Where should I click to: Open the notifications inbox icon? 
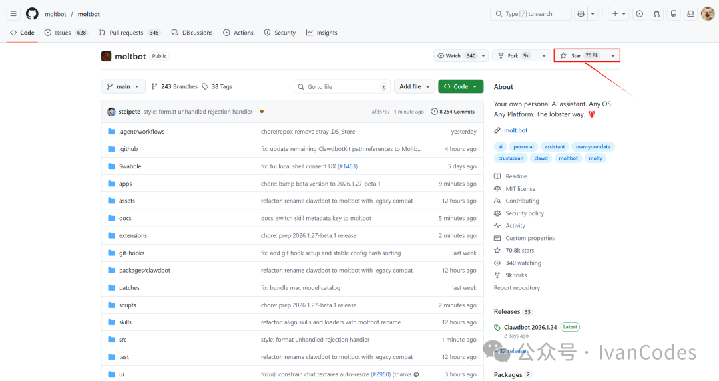click(690, 14)
